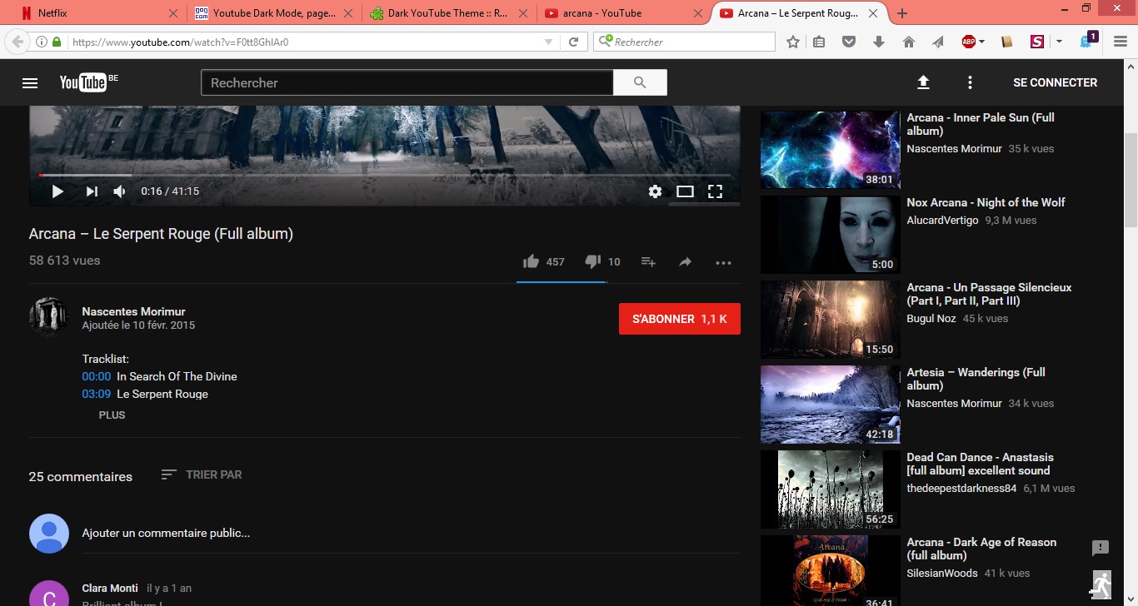Click the video title Arcana – Le Serpent Rouge
Screen dimensions: 1138x606
coord(161,234)
